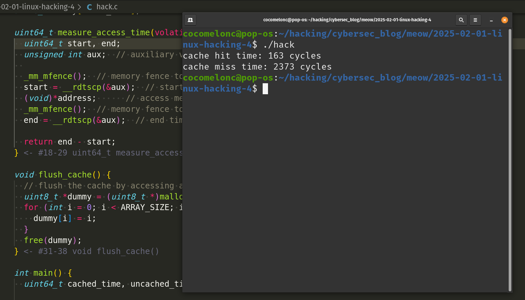Image resolution: width=525 pixels, height=300 pixels.
Task: Click 'start = __rdtscp(&aux);' line
Action: [x=79, y=87]
